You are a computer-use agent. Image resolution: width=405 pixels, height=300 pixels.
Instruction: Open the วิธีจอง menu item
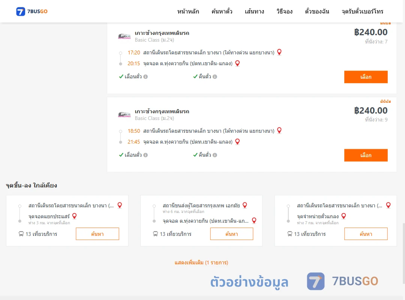[x=284, y=11]
